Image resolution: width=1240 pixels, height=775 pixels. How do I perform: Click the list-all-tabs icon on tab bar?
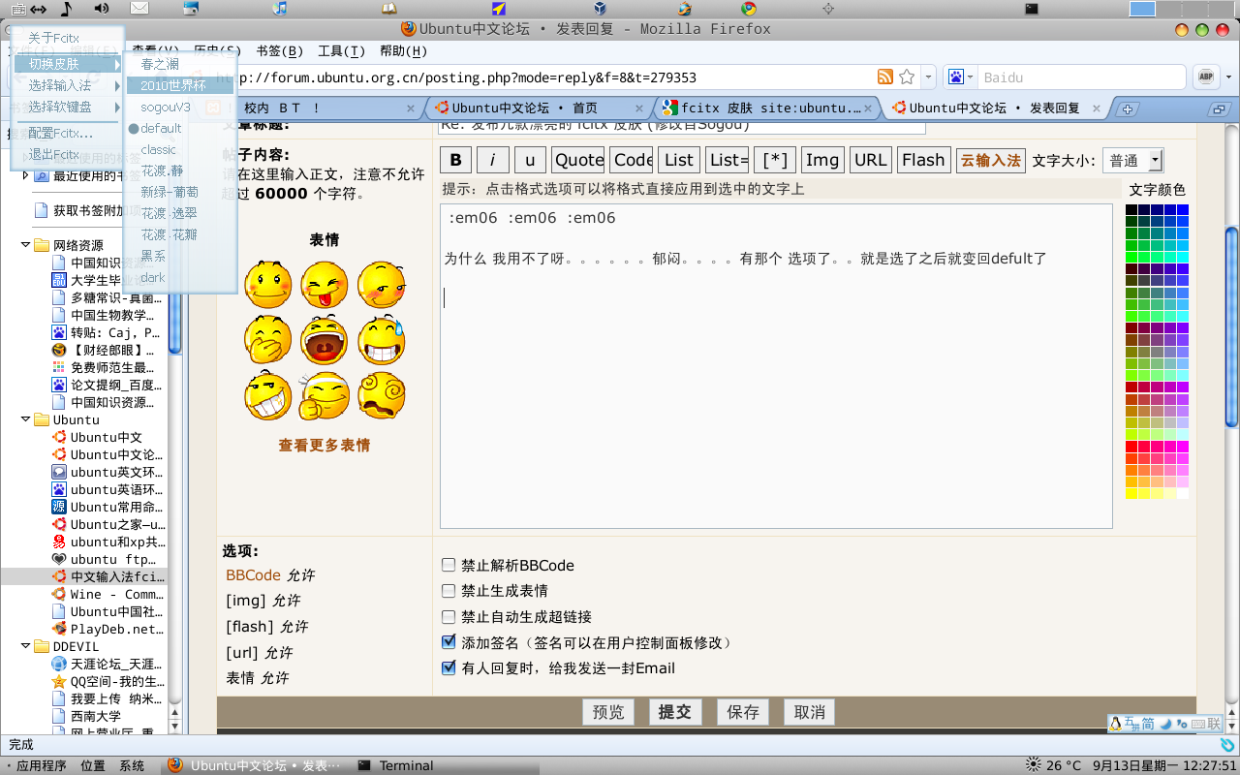pyautogui.click(x=1220, y=108)
